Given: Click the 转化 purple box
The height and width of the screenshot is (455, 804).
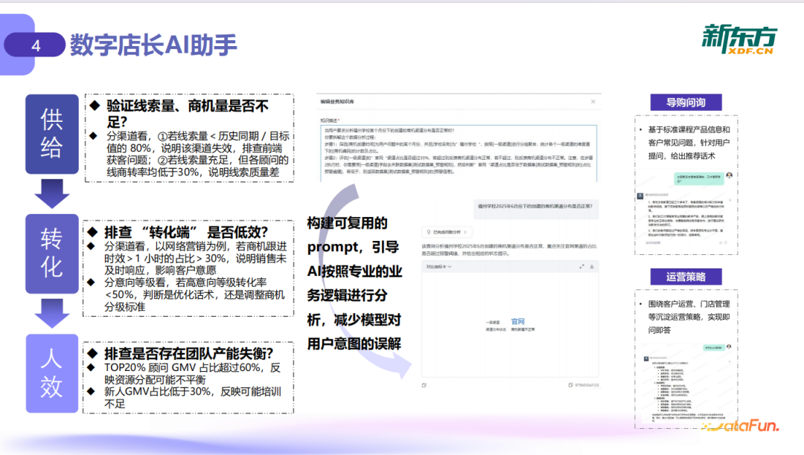Looking at the screenshot, I should tap(51, 253).
